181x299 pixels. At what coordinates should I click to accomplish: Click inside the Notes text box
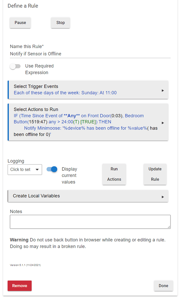[x=88, y=222]
